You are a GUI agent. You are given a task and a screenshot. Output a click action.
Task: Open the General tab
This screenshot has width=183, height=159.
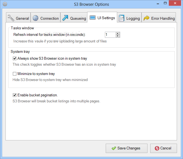tap(18, 17)
